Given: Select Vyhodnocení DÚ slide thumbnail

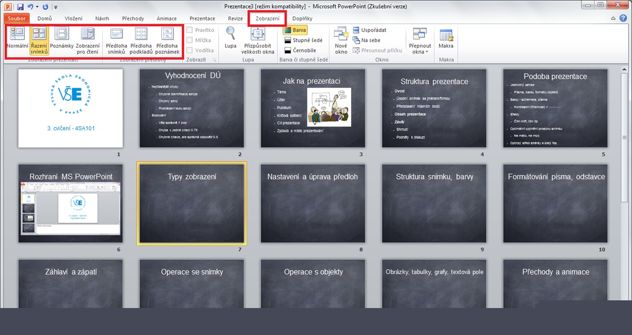Looking at the screenshot, I should (x=192, y=108).
